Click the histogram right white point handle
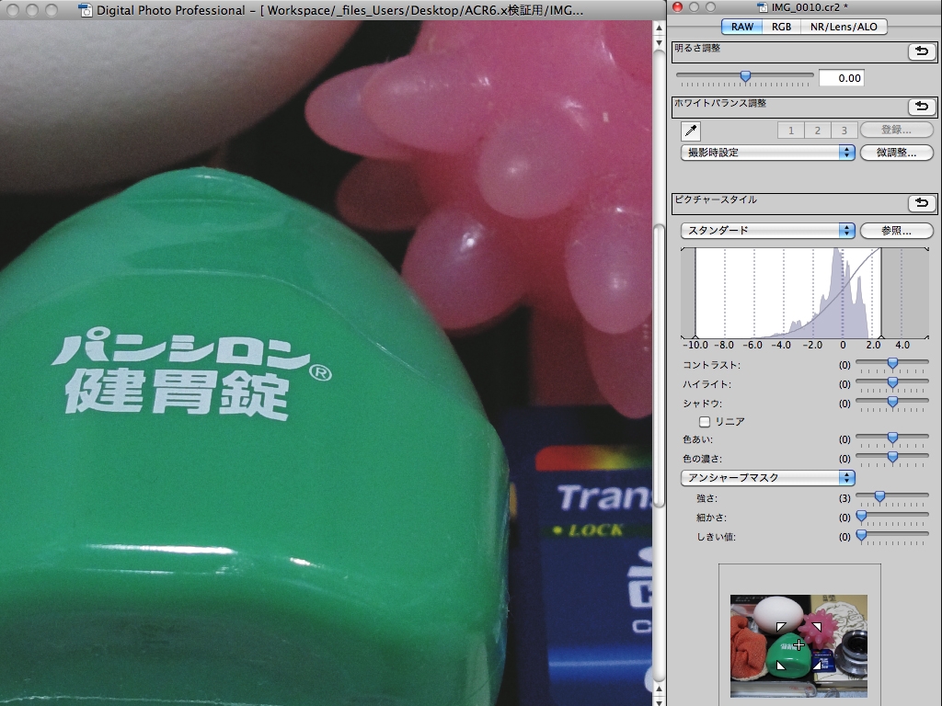Viewport: 942px width, 706px height. coord(880,337)
